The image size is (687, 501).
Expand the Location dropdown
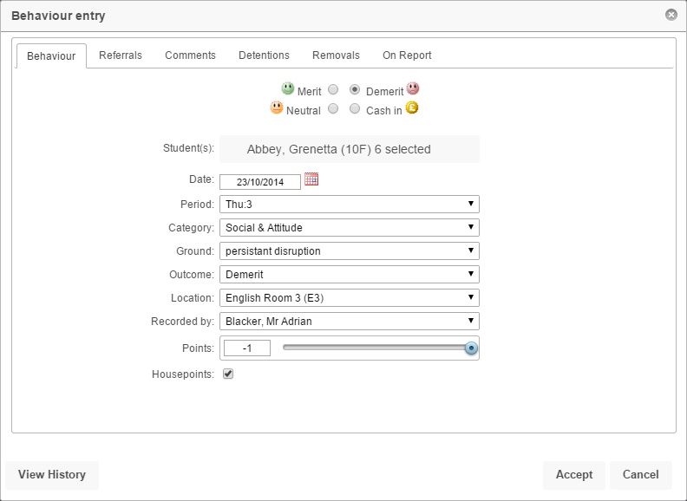(x=349, y=298)
